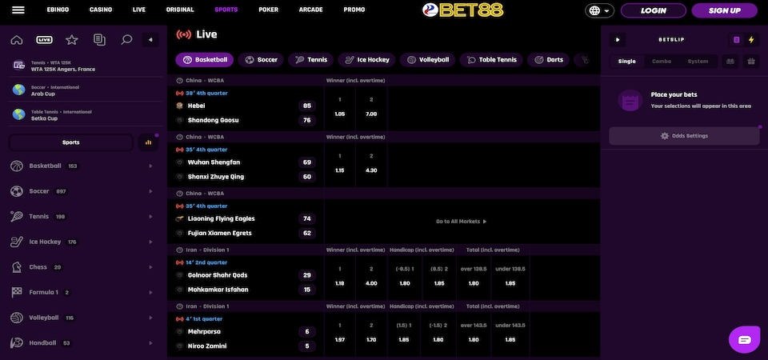Select the Darts filter chip
The width and height of the screenshot is (768, 360).
coord(549,60)
